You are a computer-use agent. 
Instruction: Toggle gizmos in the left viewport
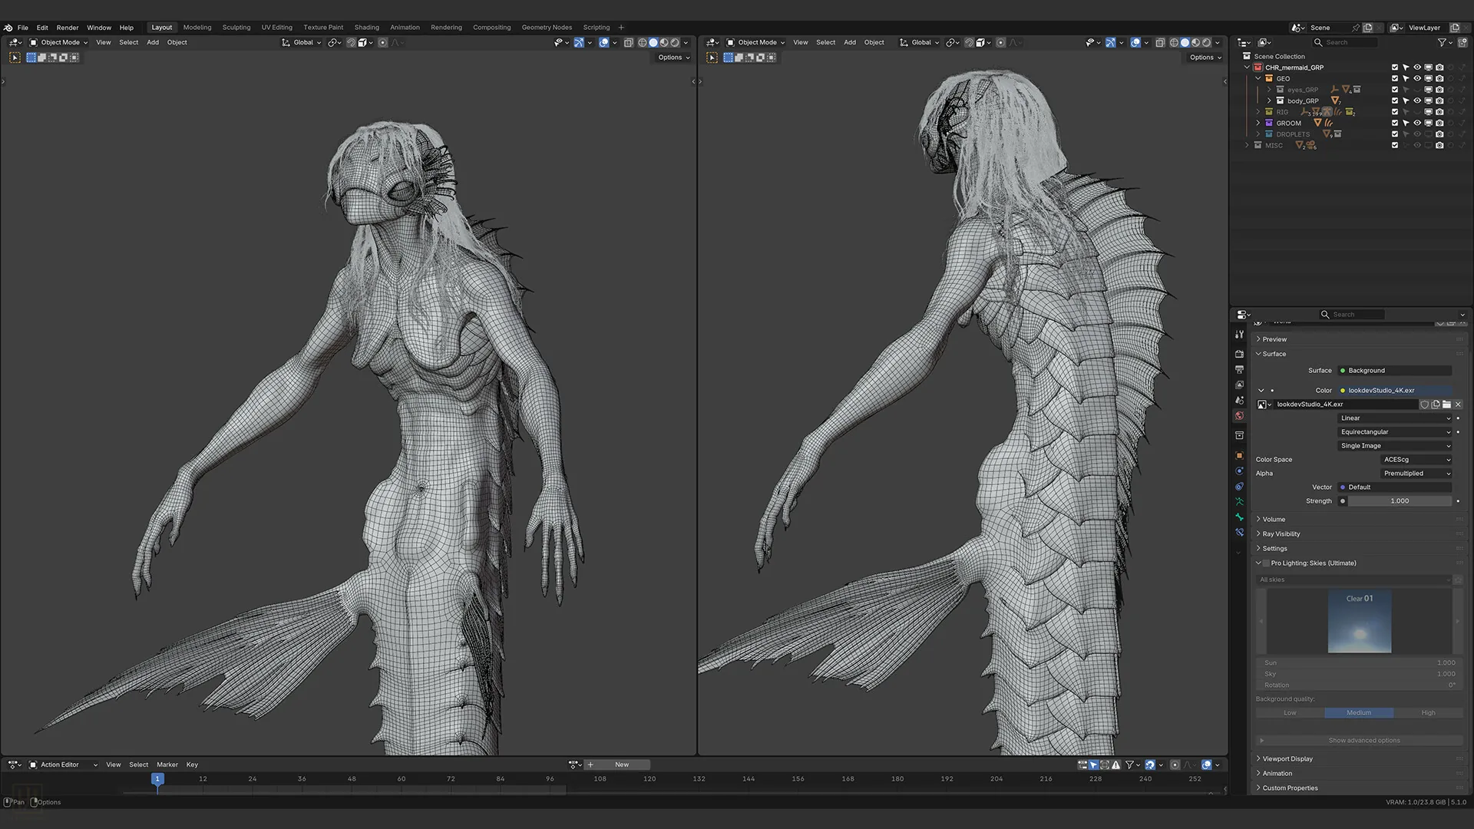[579, 42]
